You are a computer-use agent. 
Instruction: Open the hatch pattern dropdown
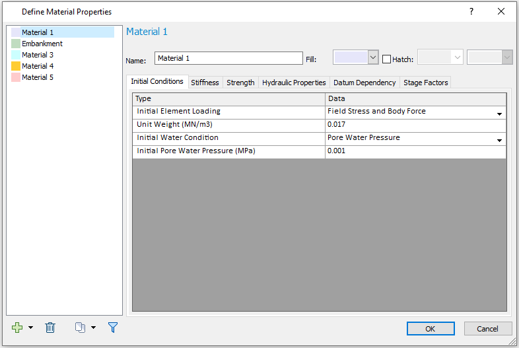pos(457,57)
